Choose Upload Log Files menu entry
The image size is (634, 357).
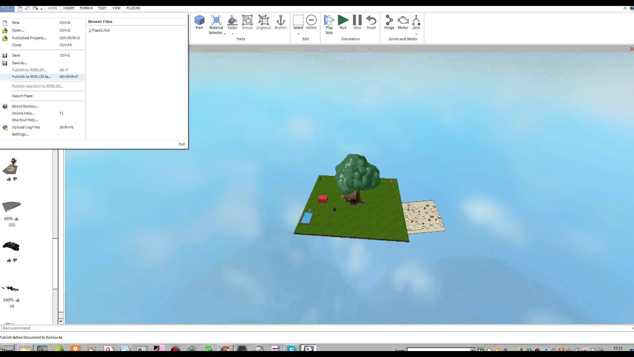click(x=43, y=127)
